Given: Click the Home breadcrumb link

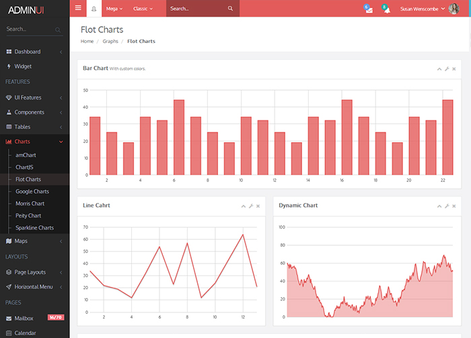Looking at the screenshot, I should pyautogui.click(x=87, y=41).
